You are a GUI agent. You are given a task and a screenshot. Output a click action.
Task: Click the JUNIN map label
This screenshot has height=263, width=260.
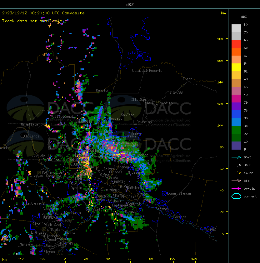coord(115,190)
